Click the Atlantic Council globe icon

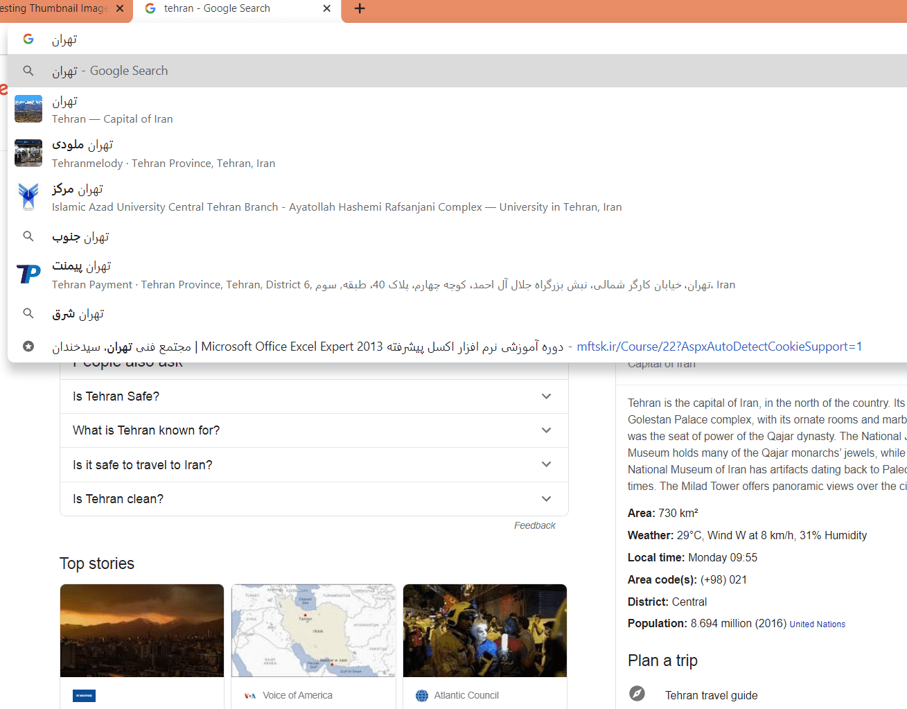tap(422, 696)
